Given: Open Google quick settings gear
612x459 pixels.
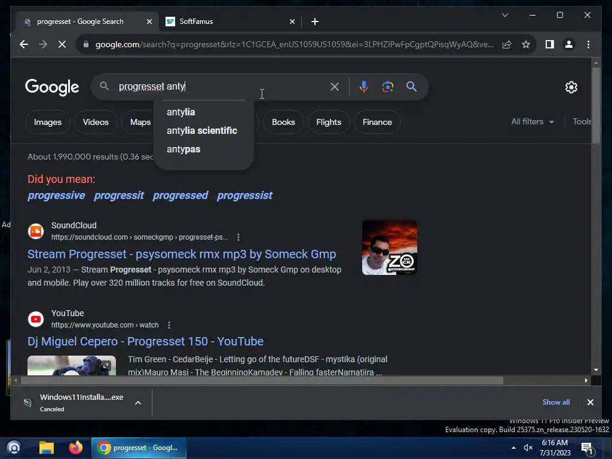Looking at the screenshot, I should click(571, 87).
